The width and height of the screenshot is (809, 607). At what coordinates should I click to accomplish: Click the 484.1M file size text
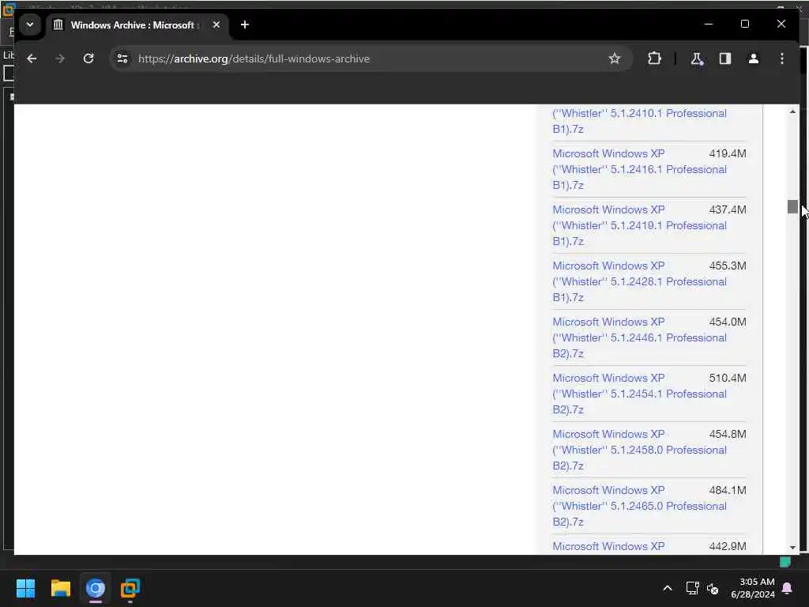(x=728, y=490)
